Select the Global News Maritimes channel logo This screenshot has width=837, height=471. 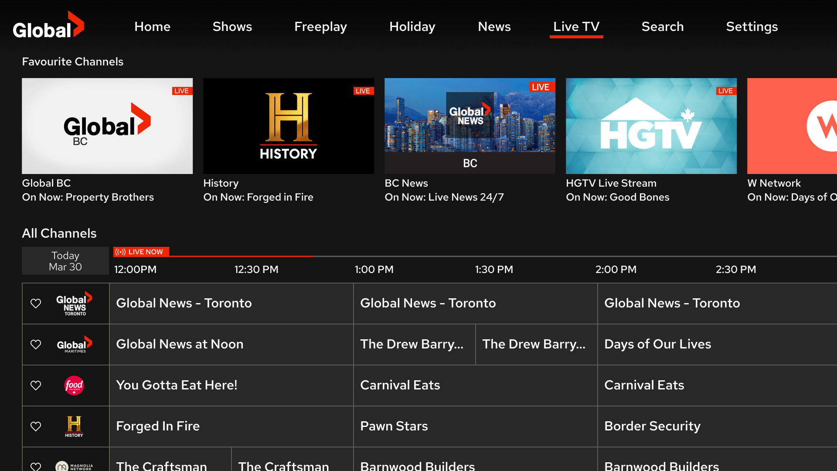tap(74, 344)
